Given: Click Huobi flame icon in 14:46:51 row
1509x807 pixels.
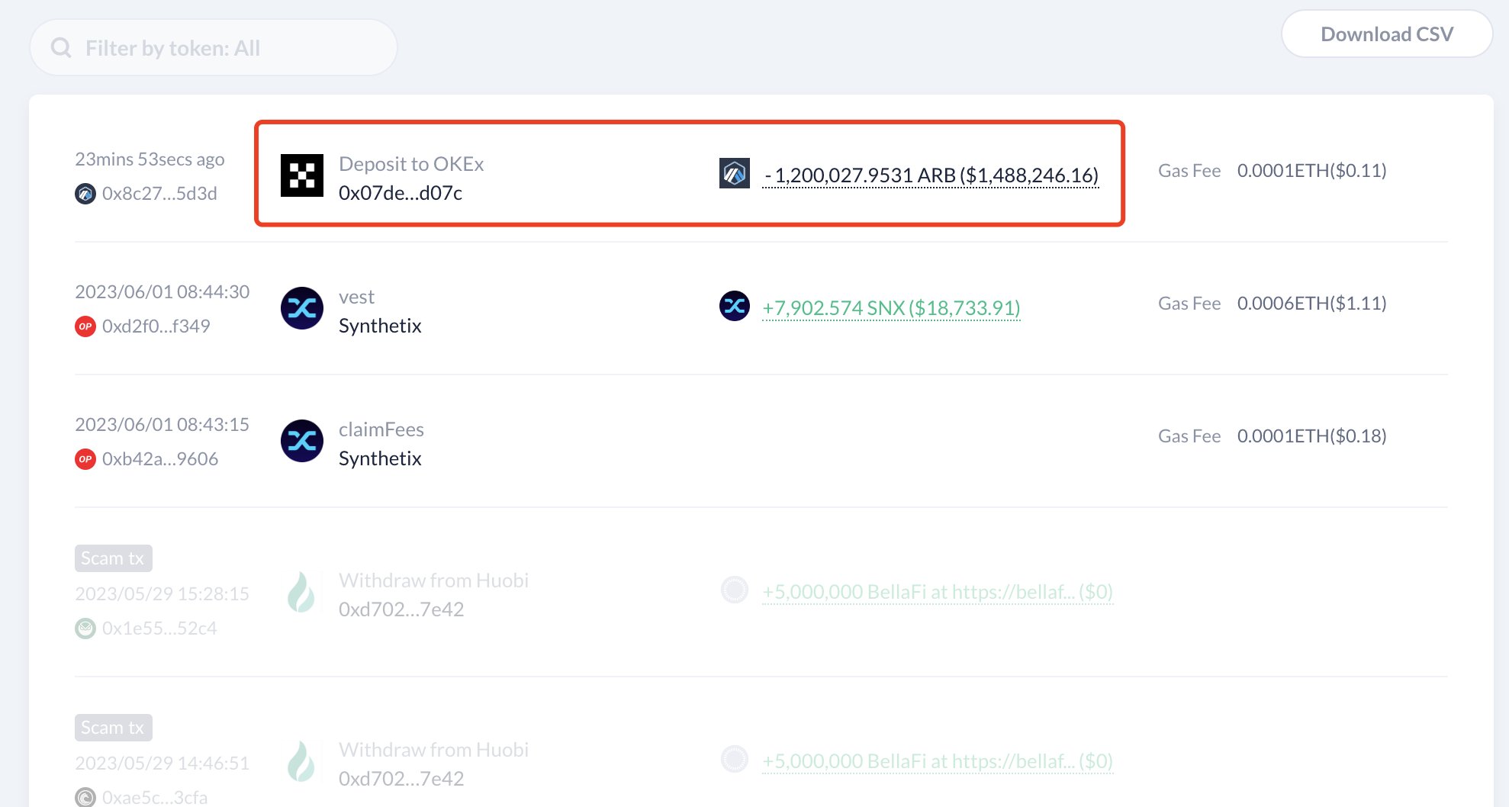Looking at the screenshot, I should [301, 762].
